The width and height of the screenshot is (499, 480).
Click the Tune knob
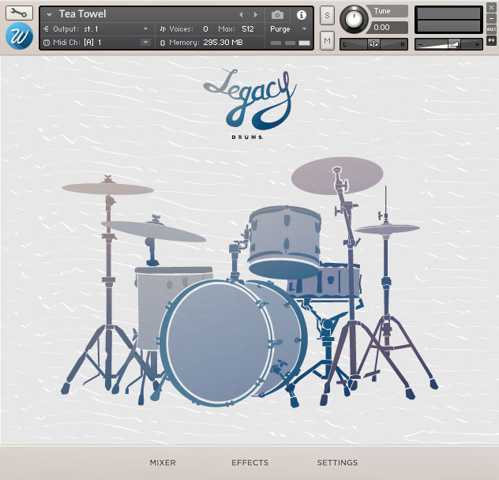pos(354,19)
